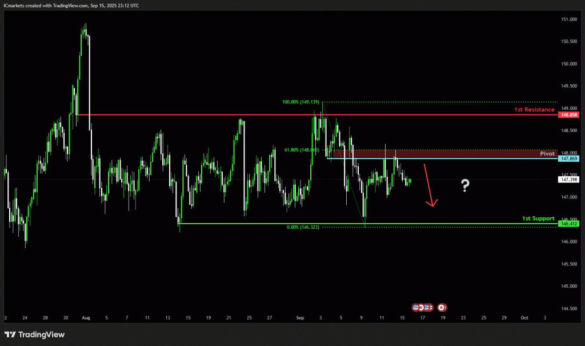585x346 pixels.
Task: Click the '24' date axis label
Action: tap(25, 318)
